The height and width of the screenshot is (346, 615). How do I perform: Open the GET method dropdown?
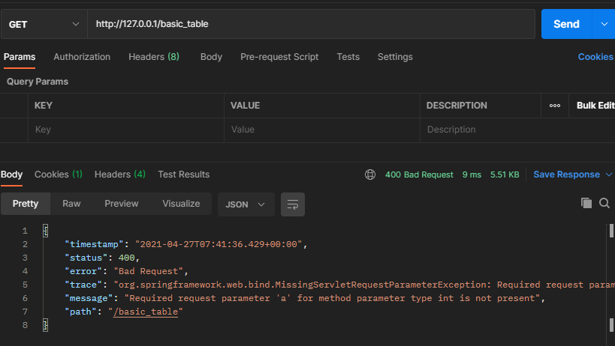pyautogui.click(x=44, y=24)
